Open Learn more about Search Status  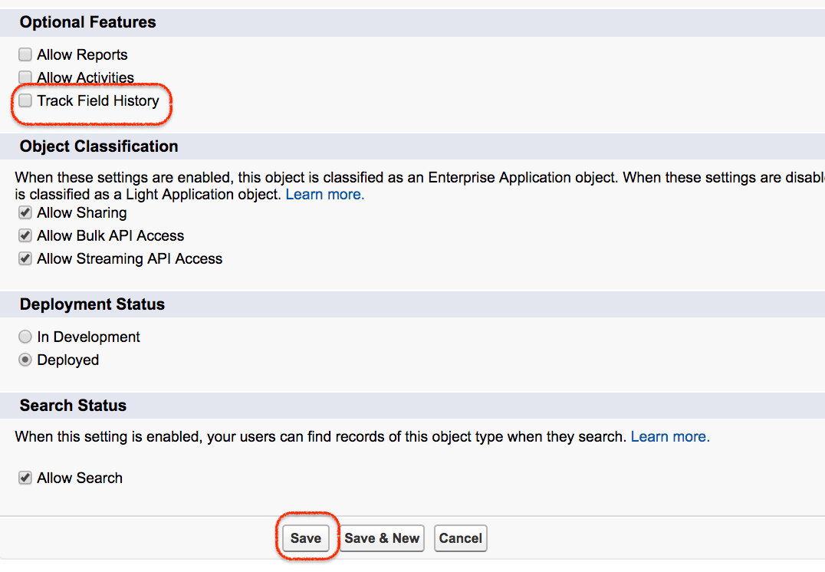(669, 436)
